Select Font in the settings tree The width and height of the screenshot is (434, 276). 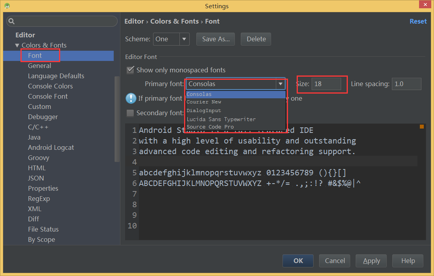click(35, 55)
